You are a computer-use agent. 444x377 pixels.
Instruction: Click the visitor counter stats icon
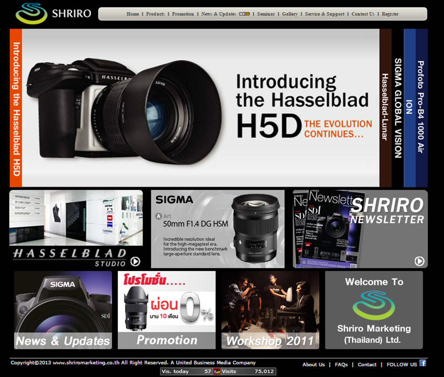coord(217,371)
